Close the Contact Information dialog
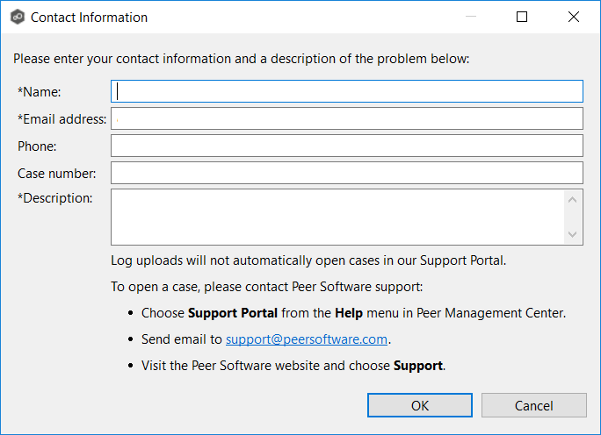The width and height of the screenshot is (601, 435). pos(574,17)
